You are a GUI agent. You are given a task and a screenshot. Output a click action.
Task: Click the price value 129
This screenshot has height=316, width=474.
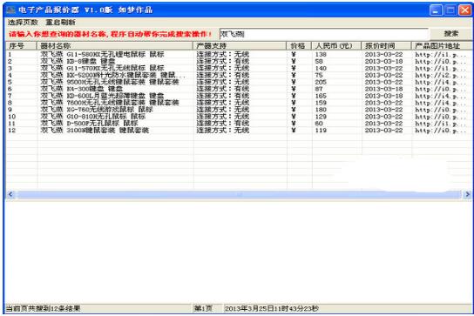coord(321,117)
